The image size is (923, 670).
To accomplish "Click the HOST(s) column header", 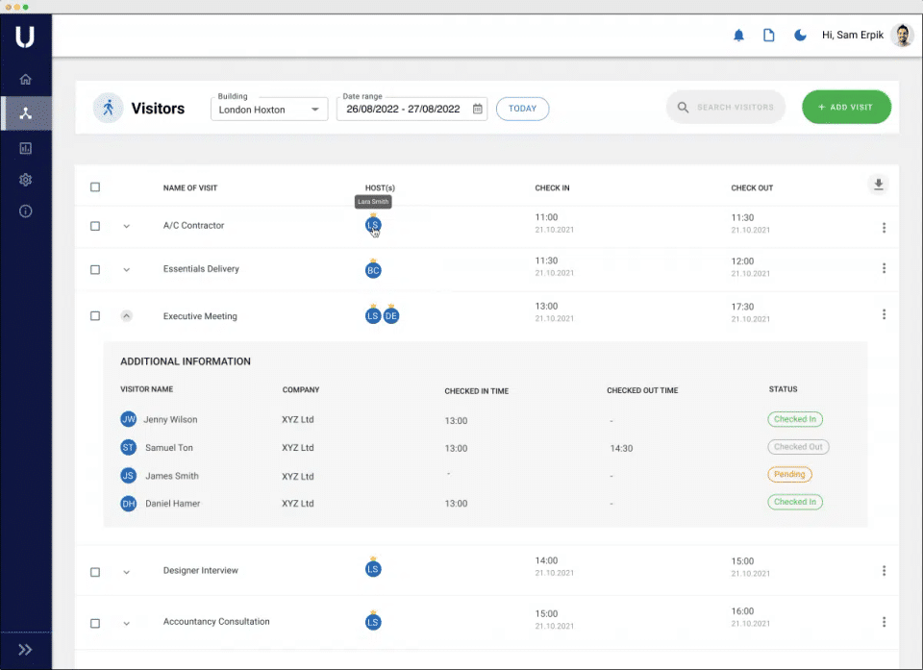I will coord(380,187).
